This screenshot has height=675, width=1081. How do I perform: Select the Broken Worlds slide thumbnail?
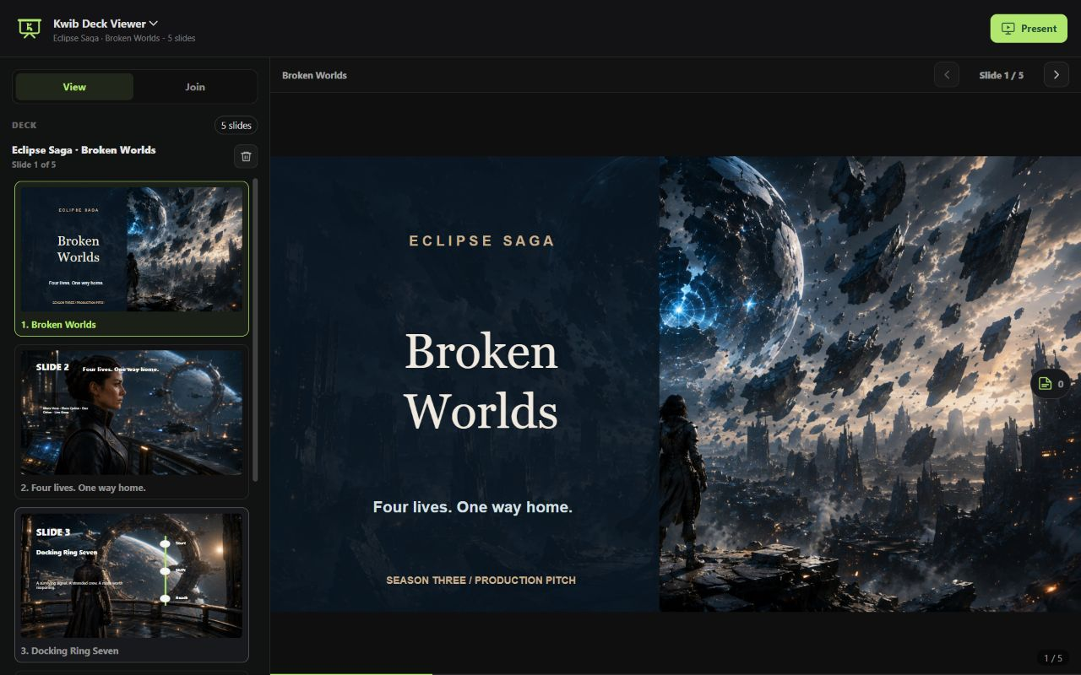click(x=132, y=259)
